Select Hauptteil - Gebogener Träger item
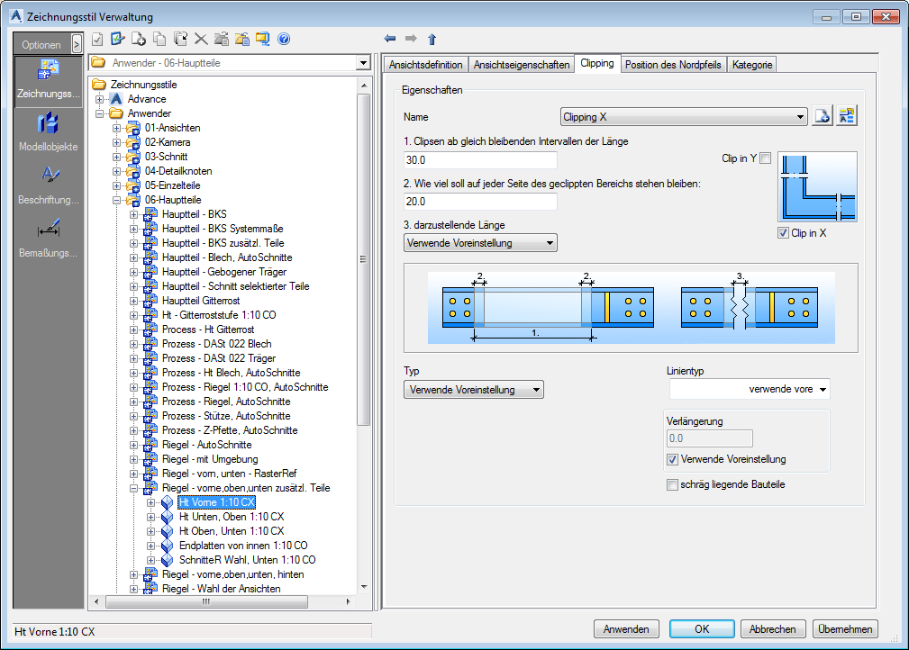This screenshot has height=650, width=909. coord(223,272)
